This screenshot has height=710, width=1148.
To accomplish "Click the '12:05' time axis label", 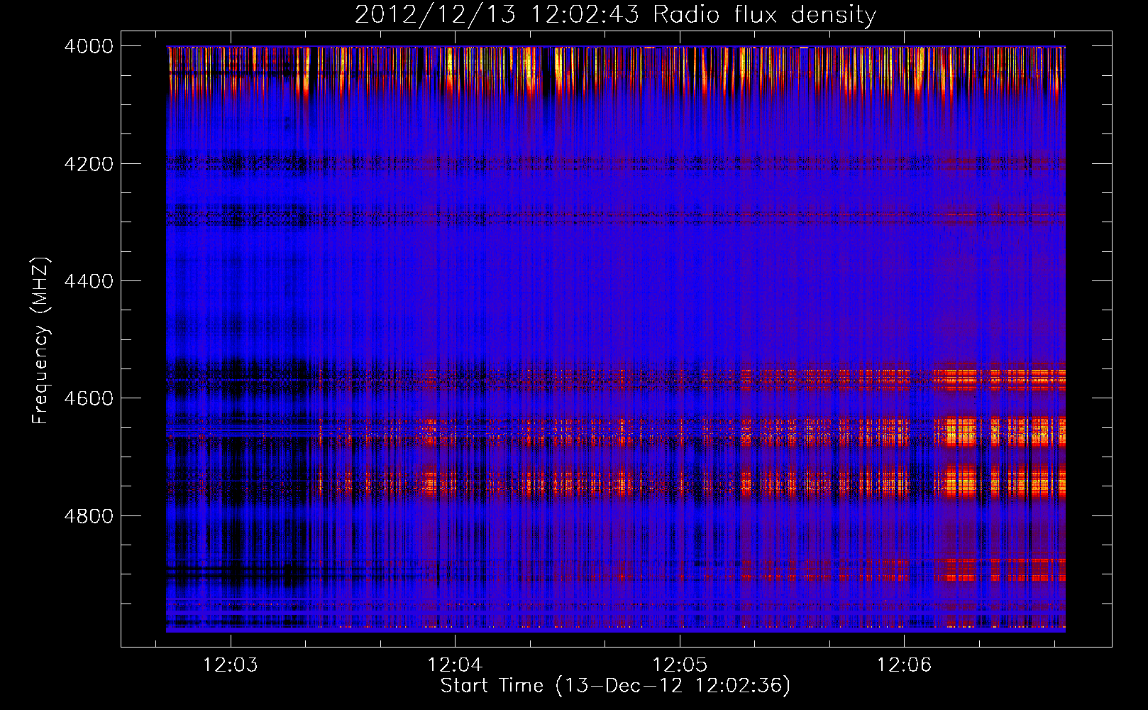I will click(x=680, y=665).
